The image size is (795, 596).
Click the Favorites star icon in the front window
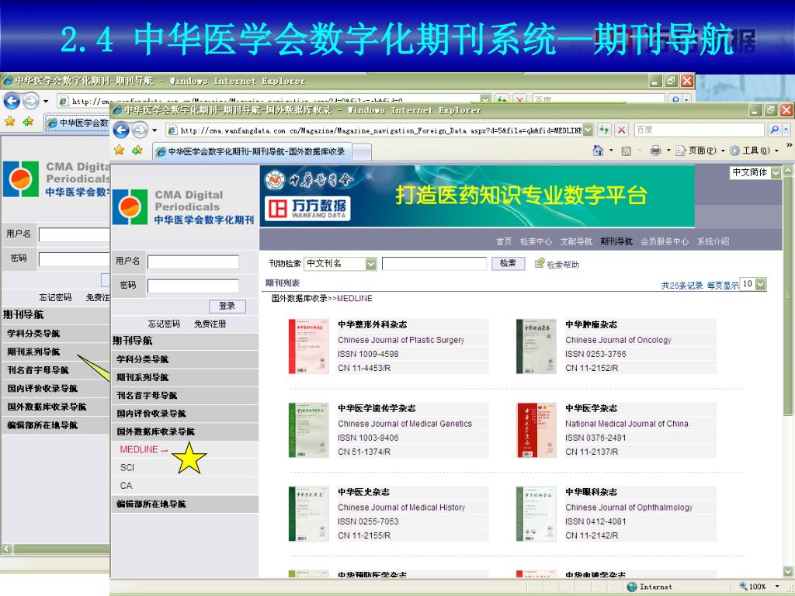coord(119,150)
